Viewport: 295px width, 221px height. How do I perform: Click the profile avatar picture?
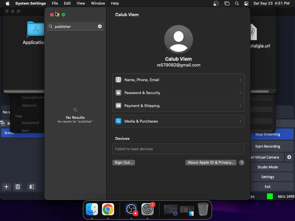(178, 39)
